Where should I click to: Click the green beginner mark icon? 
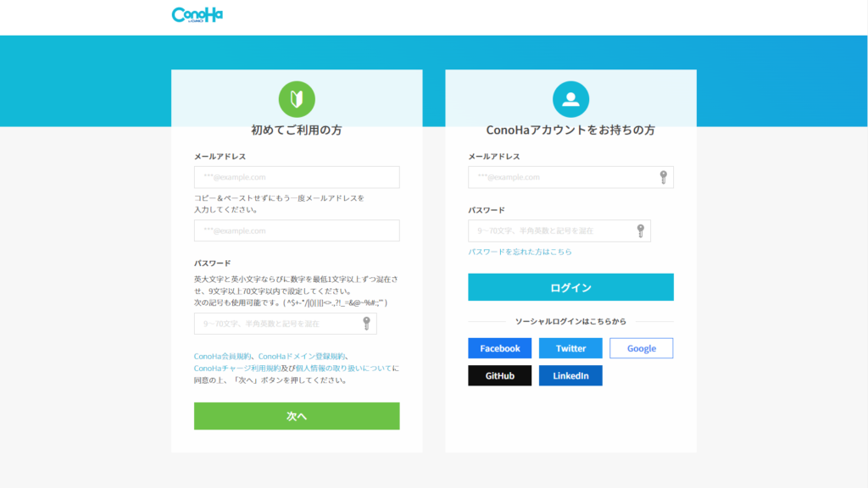(297, 99)
